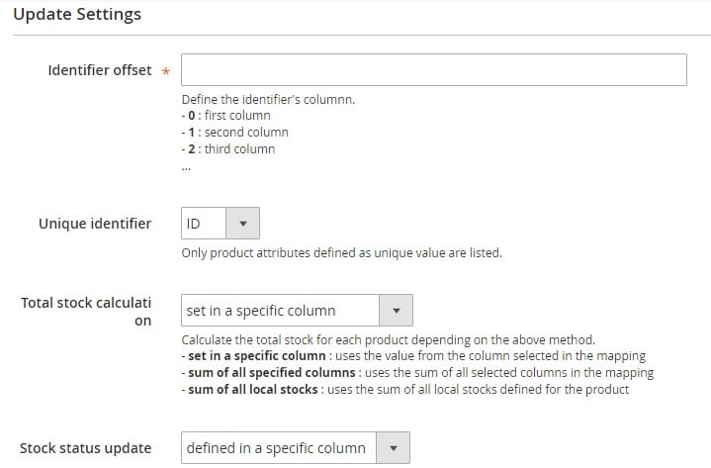Click 'Define the identifier's columnn' description
711x468 pixels.
point(268,99)
